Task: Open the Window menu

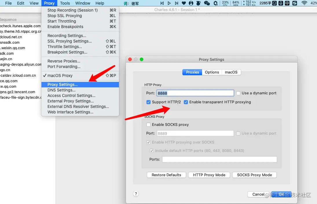Action: point(83,3)
